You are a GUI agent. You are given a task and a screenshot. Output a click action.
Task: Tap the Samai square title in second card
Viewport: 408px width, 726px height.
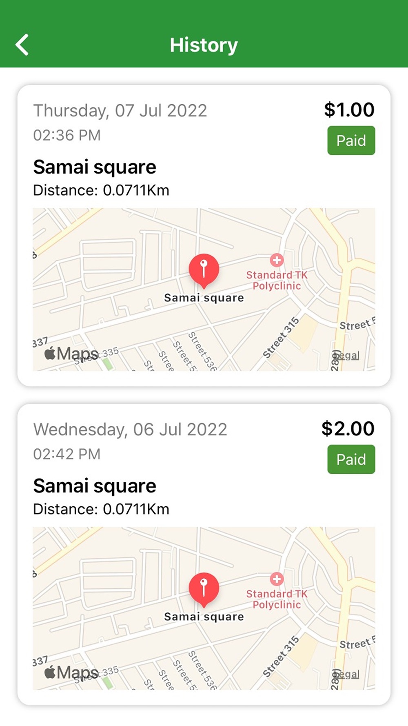pyautogui.click(x=95, y=486)
